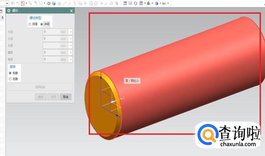Screen dimensions: 265x156
Task: Click the zigzag line icon in toolbar
Action: pyautogui.click(x=80, y=3)
